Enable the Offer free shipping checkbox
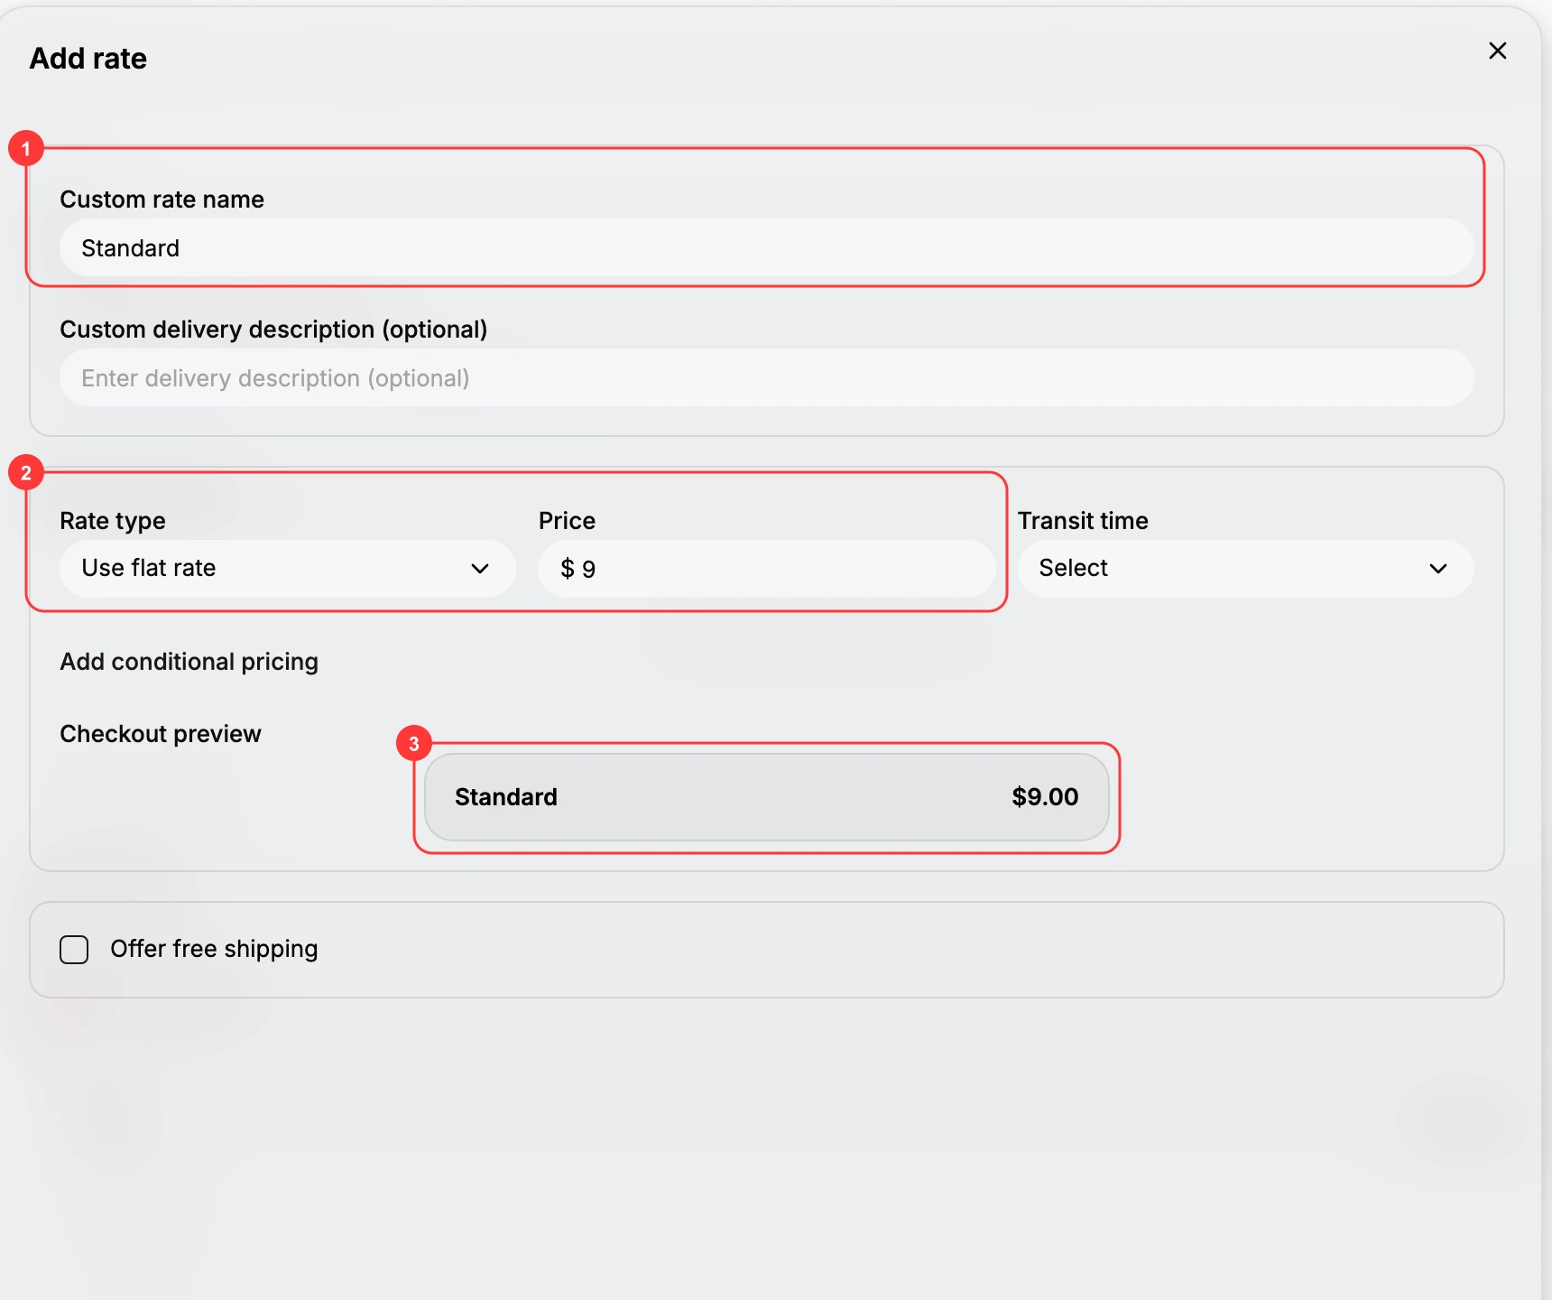This screenshot has width=1552, height=1300. coord(74,950)
